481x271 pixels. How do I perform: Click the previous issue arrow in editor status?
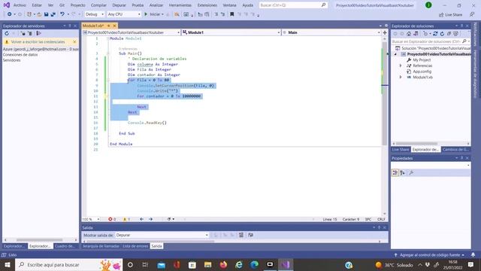click(x=142, y=219)
